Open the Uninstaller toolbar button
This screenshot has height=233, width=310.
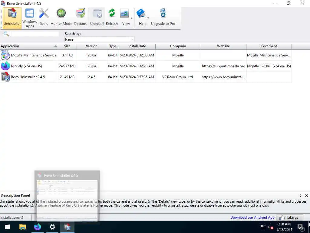tap(12, 18)
